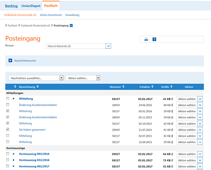Go to Volksbank Musterstadt eG breadcrumb
This screenshot has height=170, width=211.
tap(35, 26)
